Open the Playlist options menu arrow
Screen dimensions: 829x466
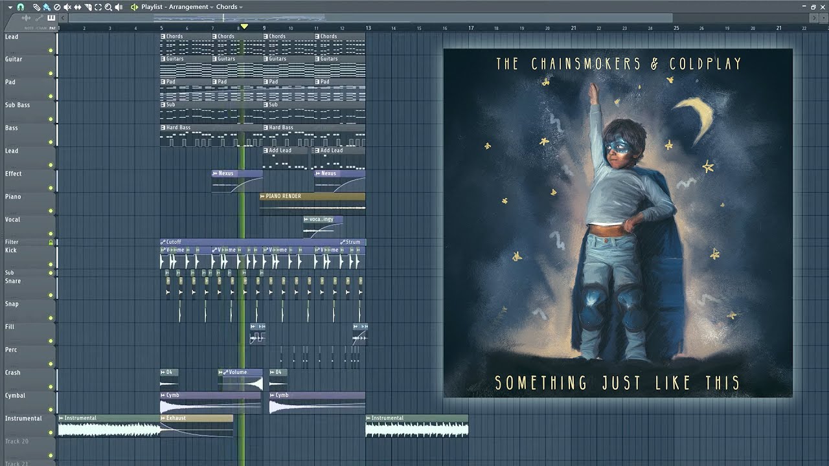[x=10, y=7]
